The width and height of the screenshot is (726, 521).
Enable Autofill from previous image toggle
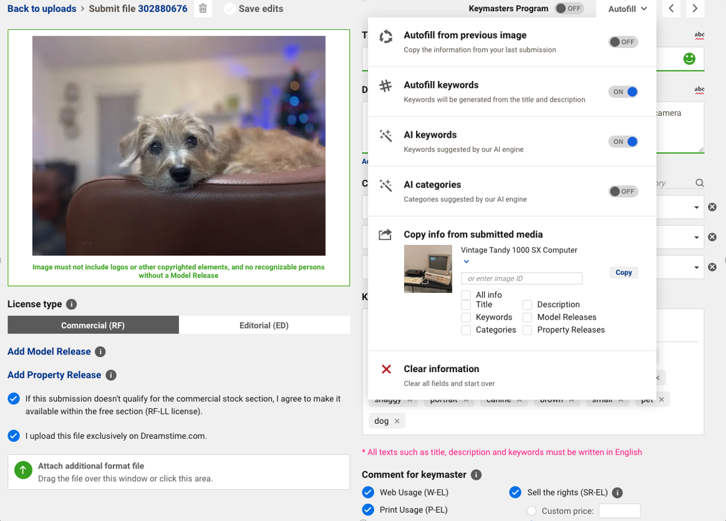coord(623,42)
